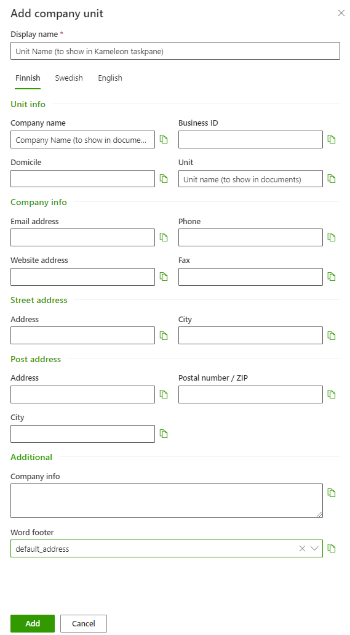350x635 pixels.
Task: Click the Cancel button
Action: click(84, 623)
